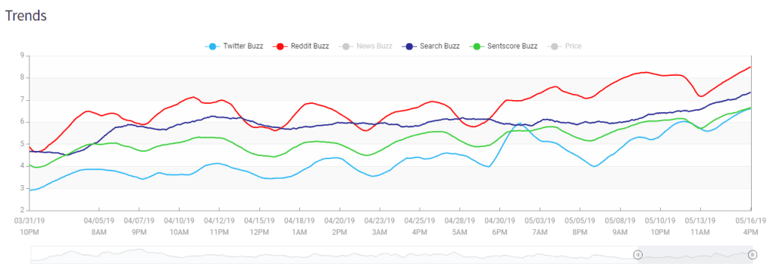This screenshot has width=776, height=276.
Task: Hide the Reddit Buzz series label
Action: coord(310,46)
